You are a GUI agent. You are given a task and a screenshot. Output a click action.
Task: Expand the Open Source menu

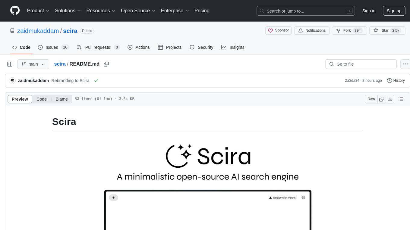tap(138, 11)
